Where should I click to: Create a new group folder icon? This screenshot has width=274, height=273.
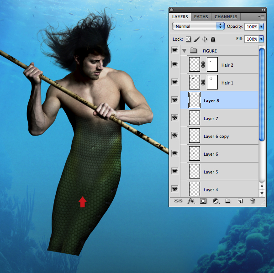pyautogui.click(x=227, y=201)
